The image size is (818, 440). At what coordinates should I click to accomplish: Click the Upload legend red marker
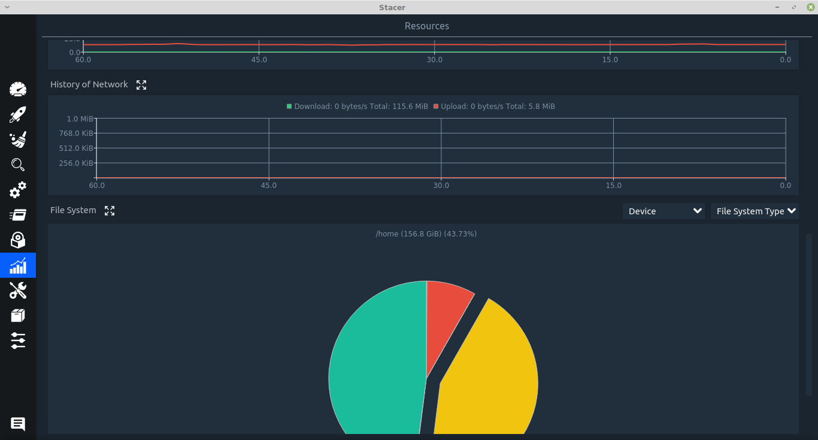click(436, 107)
